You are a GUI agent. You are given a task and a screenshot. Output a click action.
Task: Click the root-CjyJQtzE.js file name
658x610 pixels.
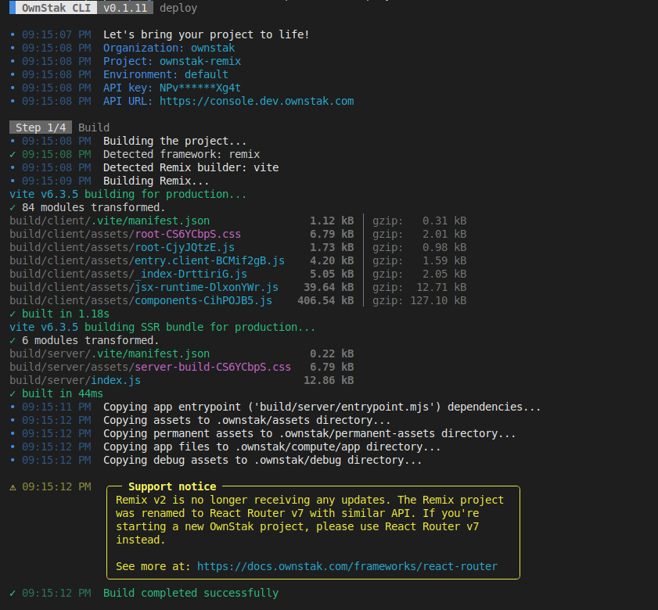click(185, 248)
